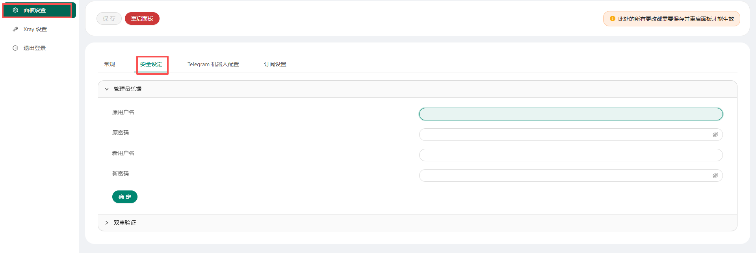The height and width of the screenshot is (253, 756).
Task: Click the wrench icon beside Xray 设置
Action: click(x=15, y=29)
